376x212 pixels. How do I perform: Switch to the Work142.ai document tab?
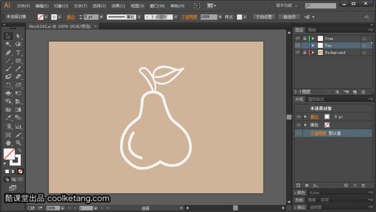[60, 26]
